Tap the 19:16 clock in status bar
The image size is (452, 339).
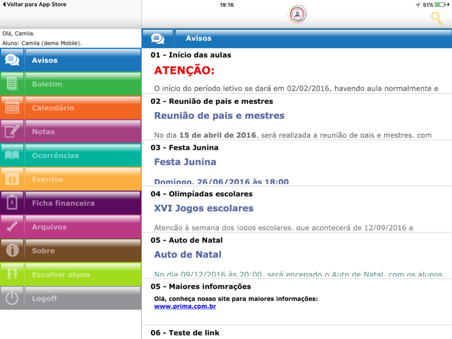(x=226, y=5)
